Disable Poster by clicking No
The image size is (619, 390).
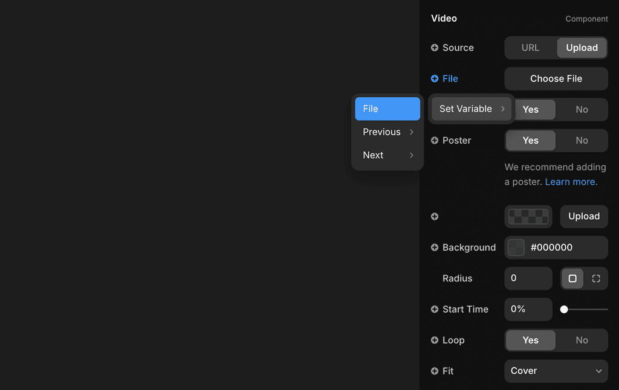[x=582, y=140]
